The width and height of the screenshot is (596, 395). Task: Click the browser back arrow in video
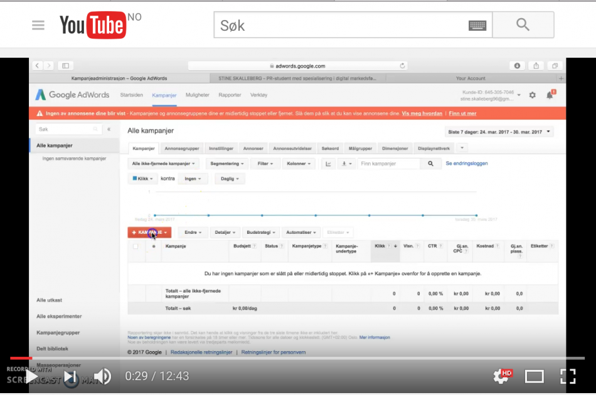tap(37, 66)
